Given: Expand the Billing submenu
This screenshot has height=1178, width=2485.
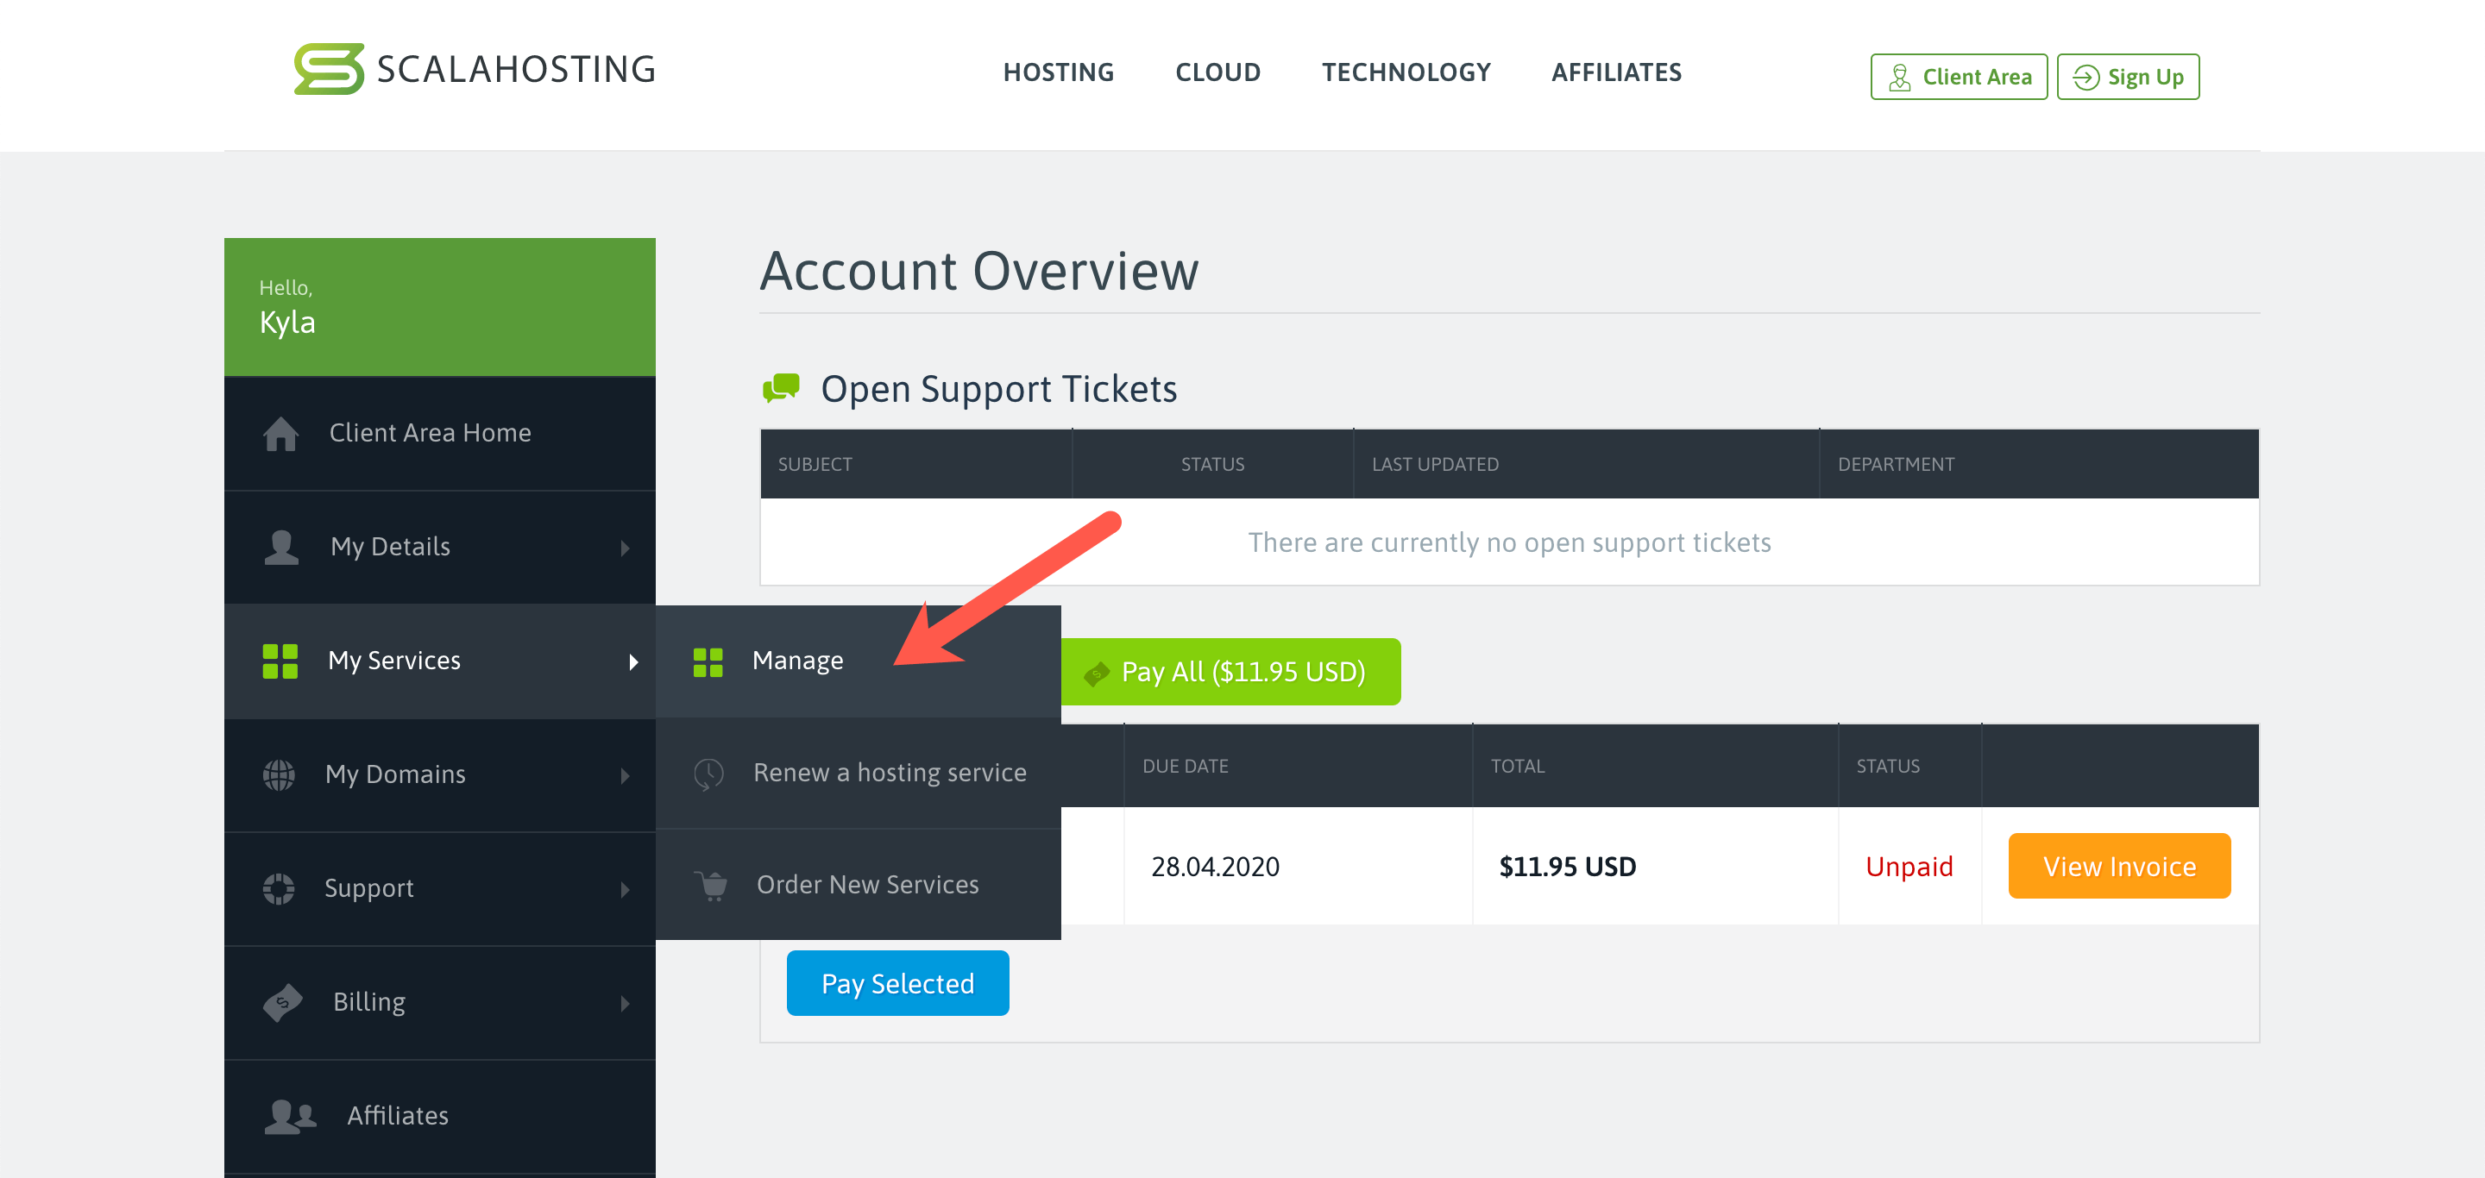Looking at the screenshot, I should (x=439, y=1000).
